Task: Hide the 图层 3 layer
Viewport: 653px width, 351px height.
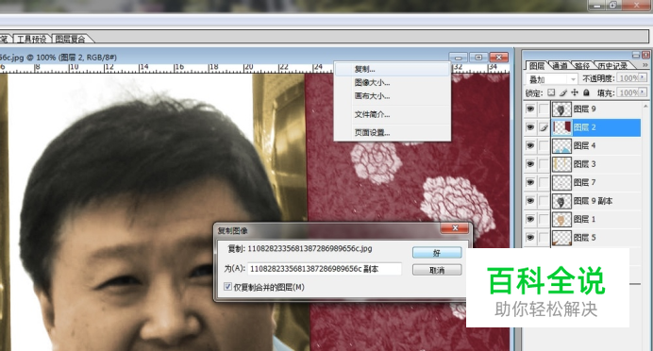Action: 529,164
